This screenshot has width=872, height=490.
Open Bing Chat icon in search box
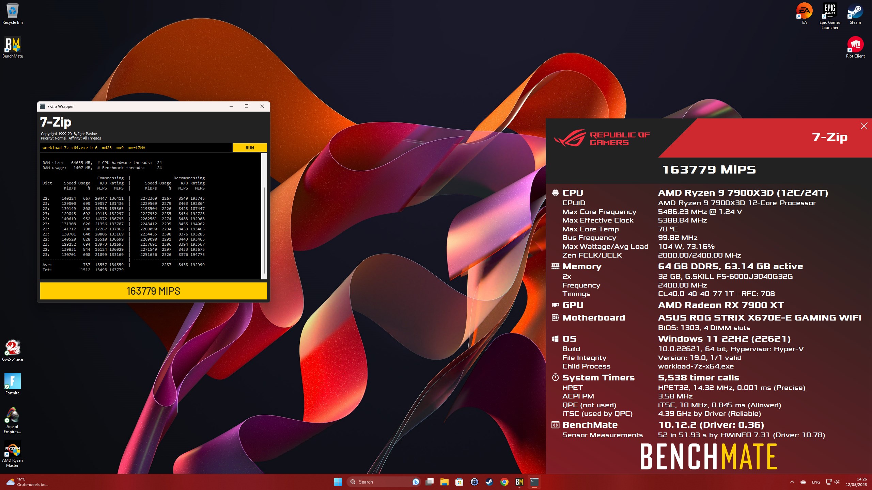(416, 482)
